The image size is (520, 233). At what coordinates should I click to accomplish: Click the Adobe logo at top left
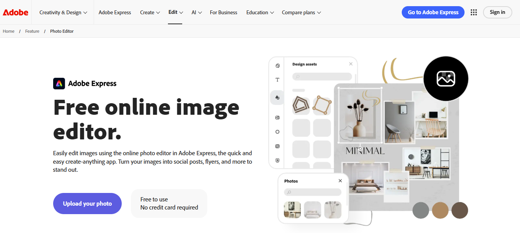(x=15, y=12)
